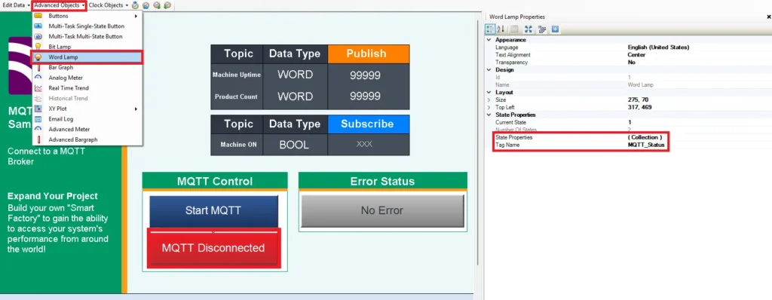Choose Real Time Trend entry
772x300 pixels.
[87, 88]
